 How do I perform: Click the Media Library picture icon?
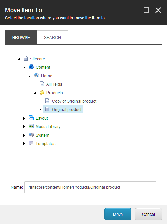(x=31, y=126)
